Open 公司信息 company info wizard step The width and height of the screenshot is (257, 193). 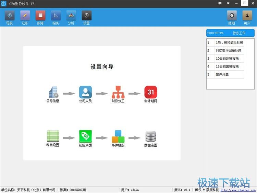(53, 94)
